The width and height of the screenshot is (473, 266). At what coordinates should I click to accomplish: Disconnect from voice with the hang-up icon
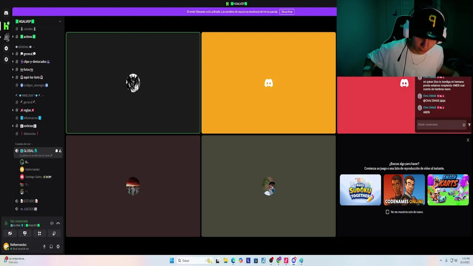(x=58, y=223)
